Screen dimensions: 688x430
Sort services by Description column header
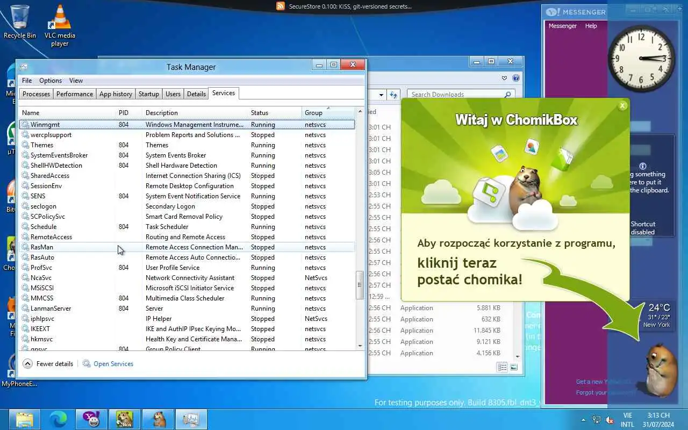[195, 112]
